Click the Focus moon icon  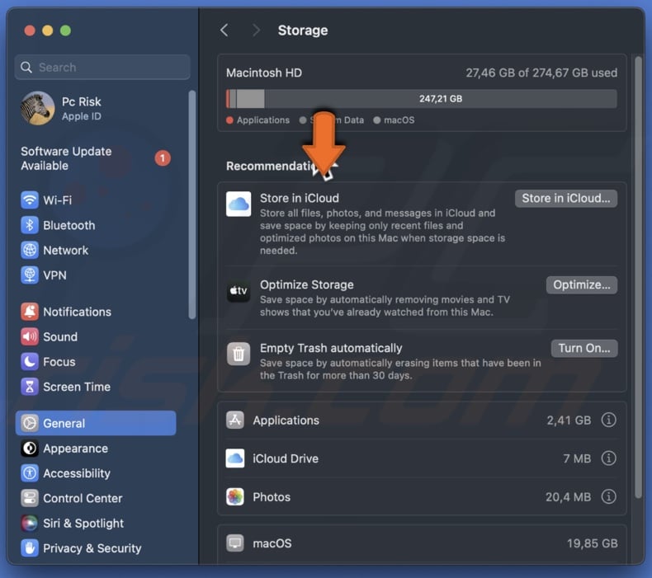click(30, 361)
